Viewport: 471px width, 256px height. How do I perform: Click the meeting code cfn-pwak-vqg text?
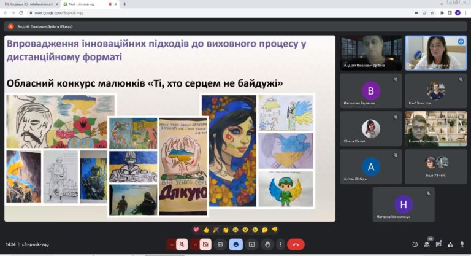coord(35,244)
